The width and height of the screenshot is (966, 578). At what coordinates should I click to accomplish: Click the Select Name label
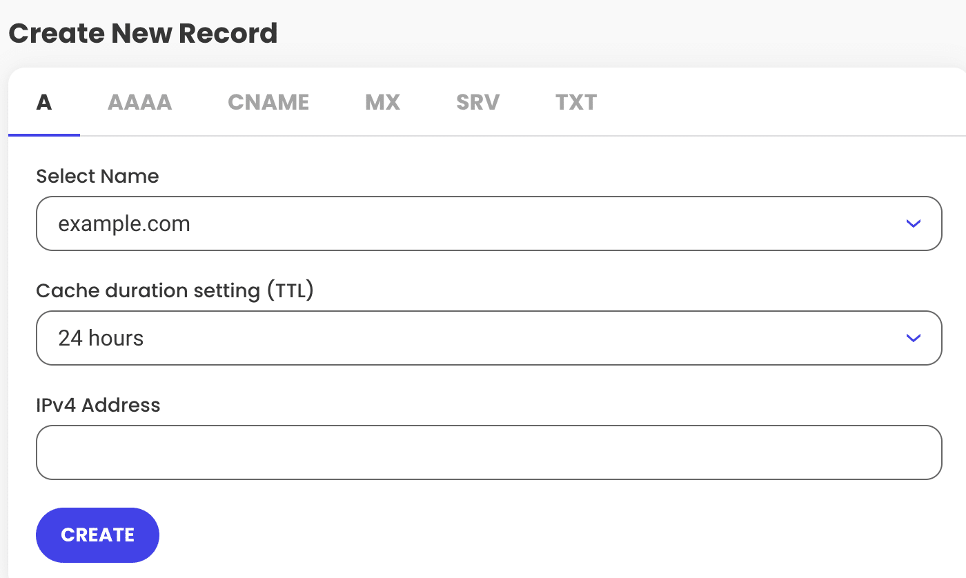click(97, 177)
